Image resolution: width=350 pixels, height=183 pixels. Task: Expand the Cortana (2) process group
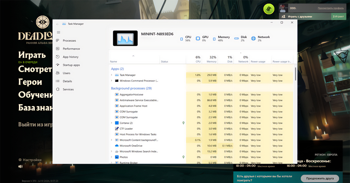(x=112, y=123)
